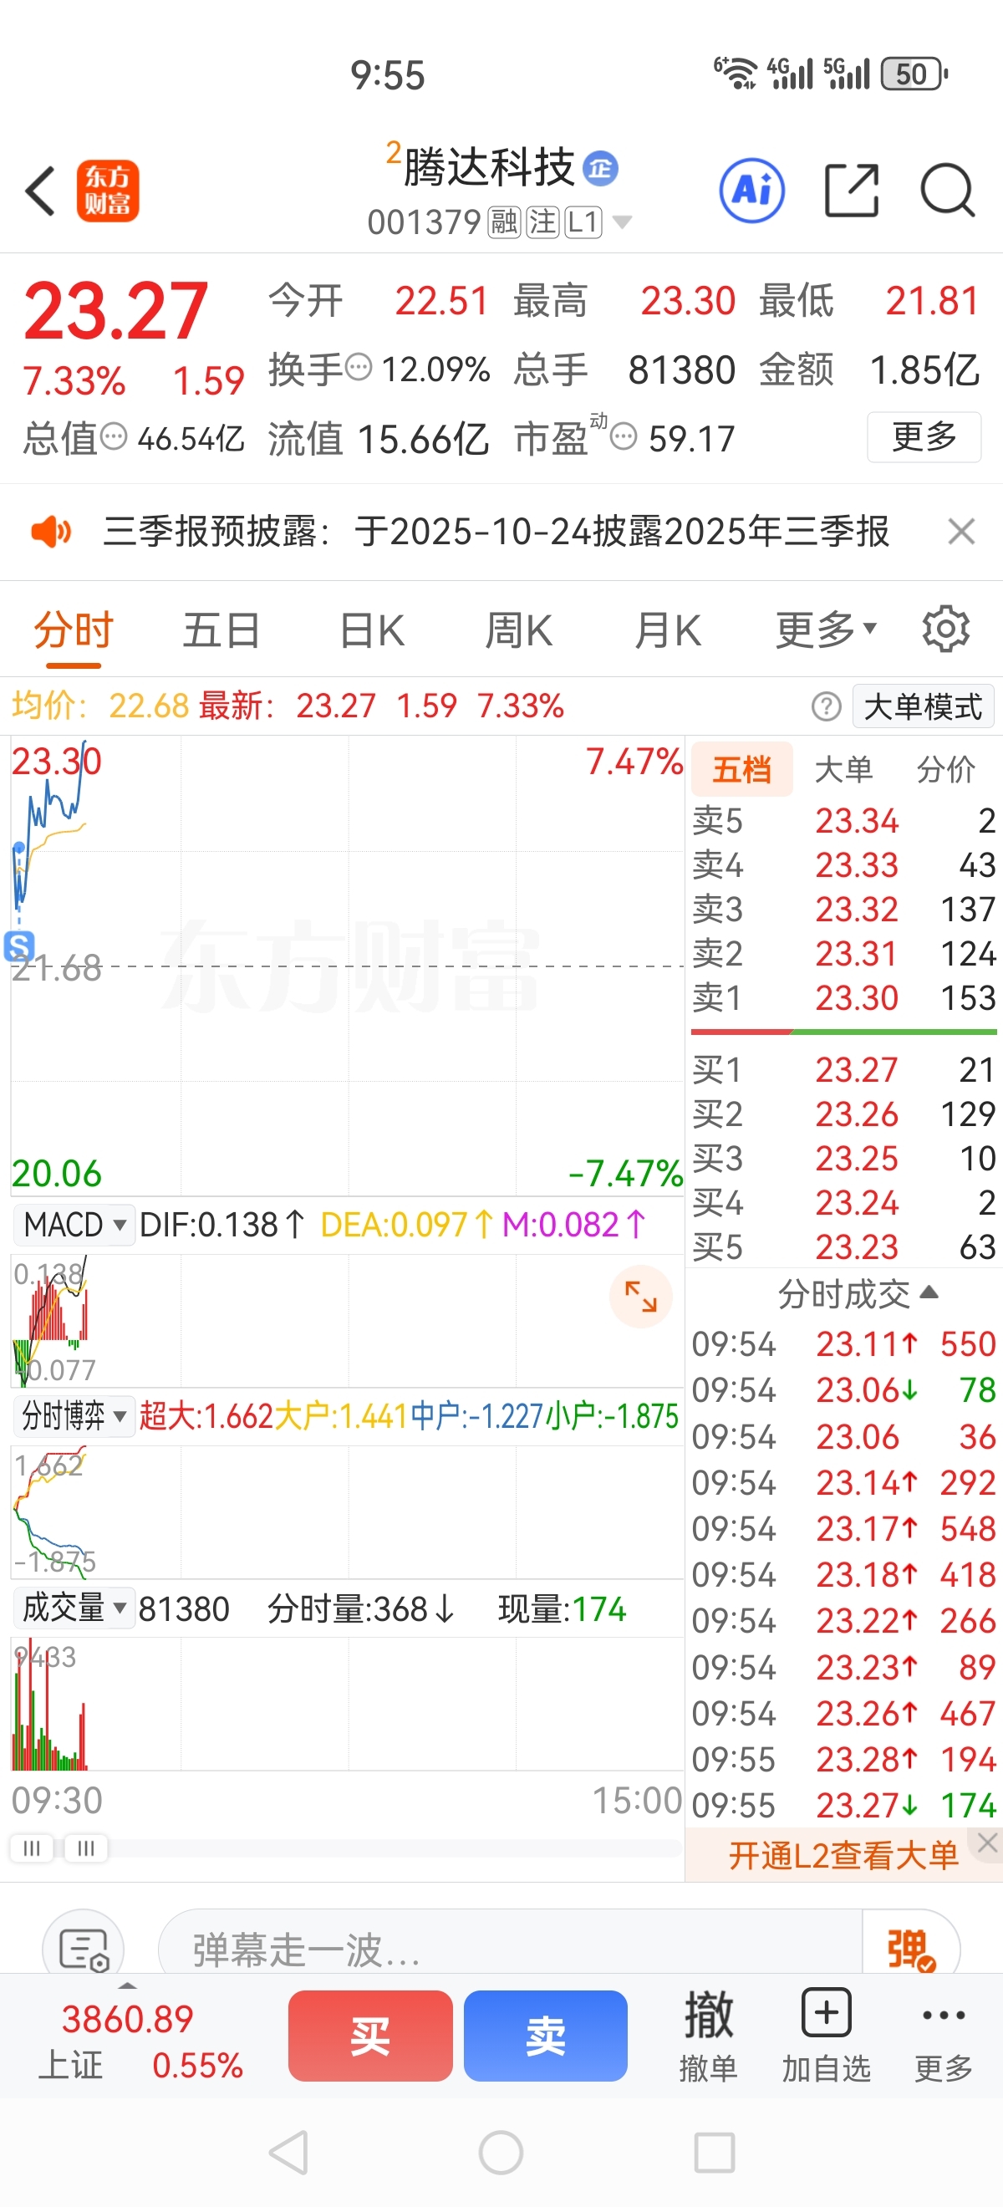Select 卖5 price 23.34 row
The image size is (1003, 2207).
843,821
